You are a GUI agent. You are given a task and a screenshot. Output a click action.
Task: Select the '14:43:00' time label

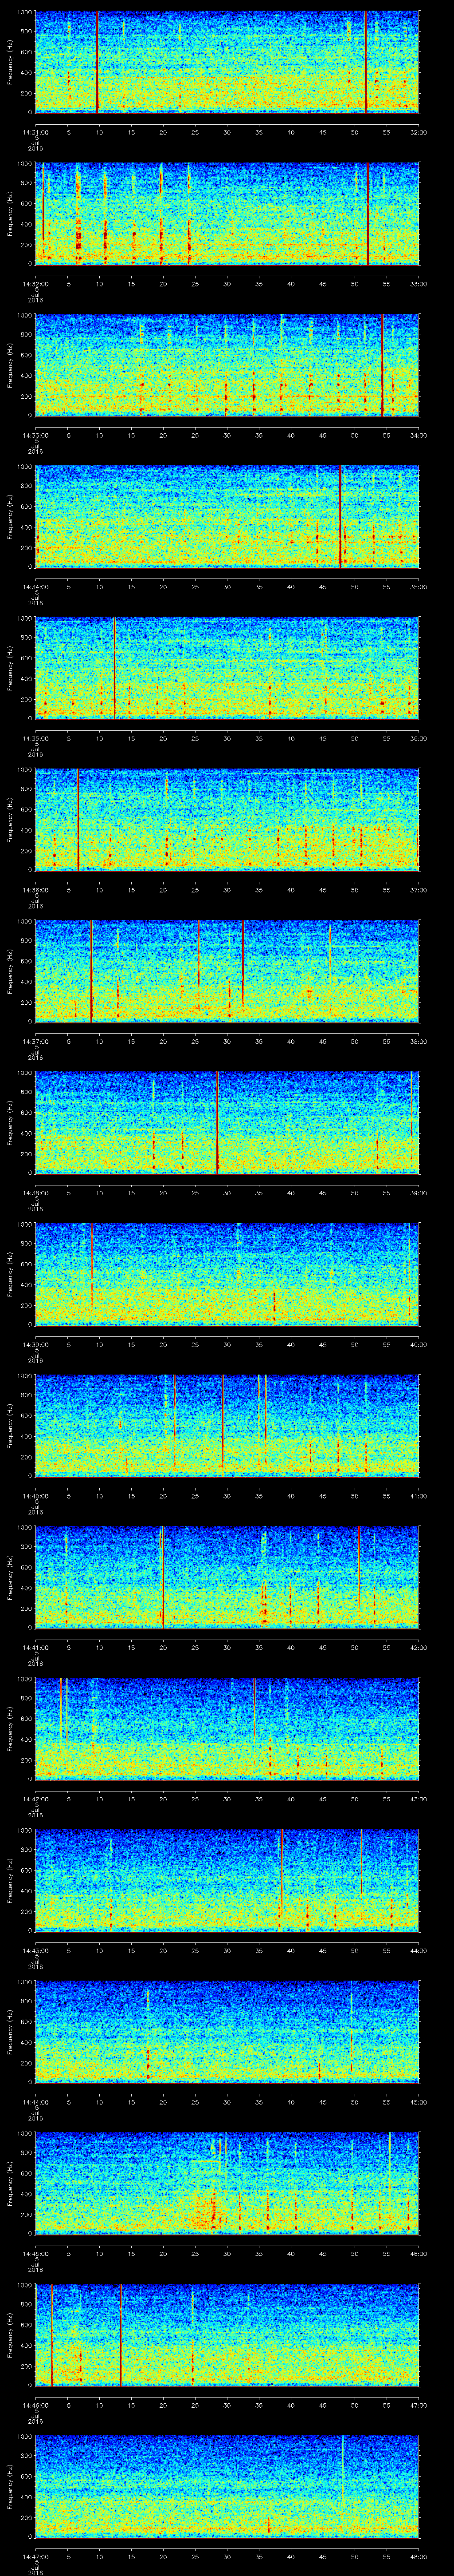(x=36, y=1950)
